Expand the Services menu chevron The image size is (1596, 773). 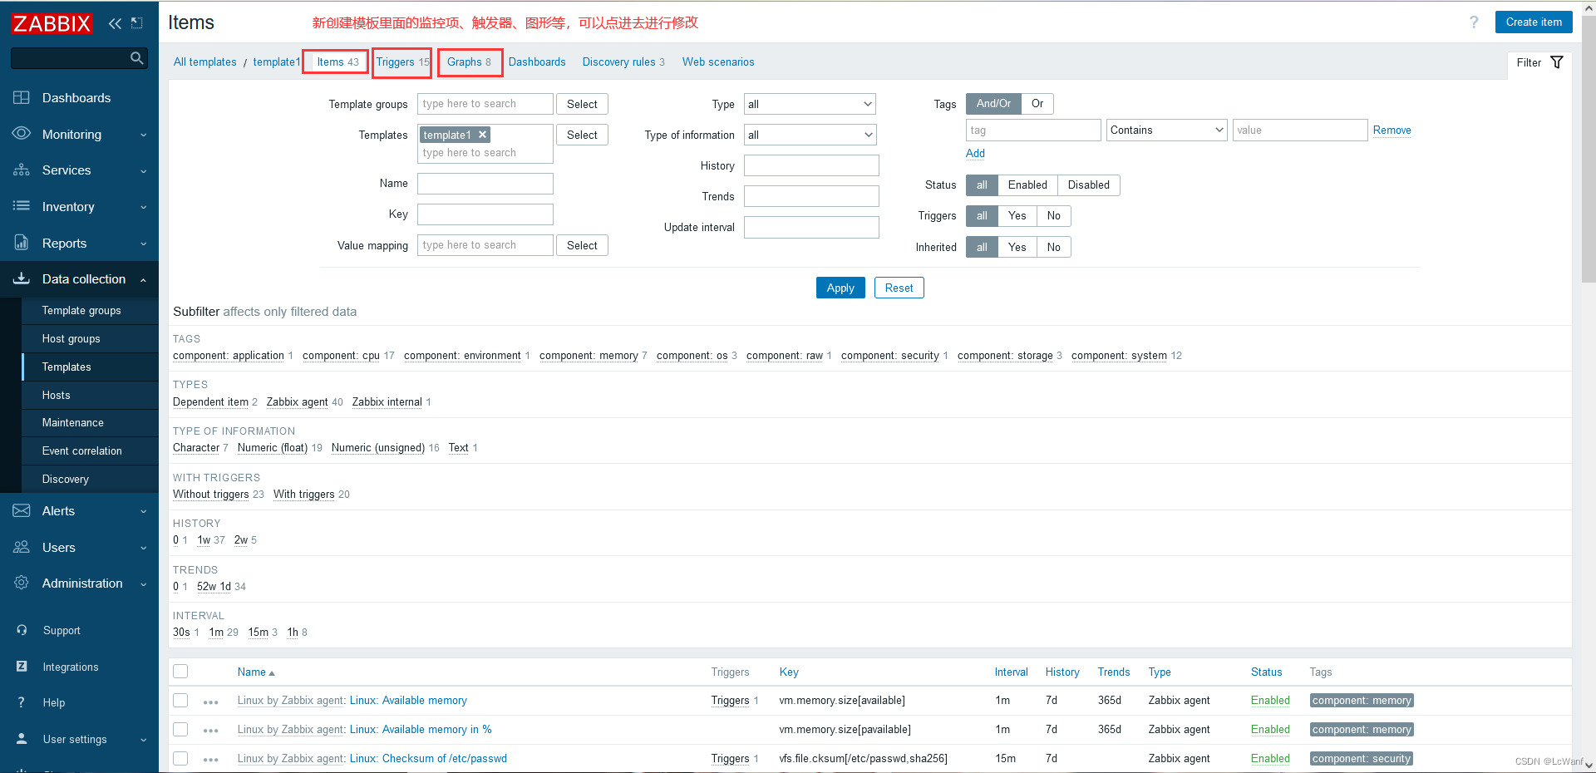(x=143, y=171)
